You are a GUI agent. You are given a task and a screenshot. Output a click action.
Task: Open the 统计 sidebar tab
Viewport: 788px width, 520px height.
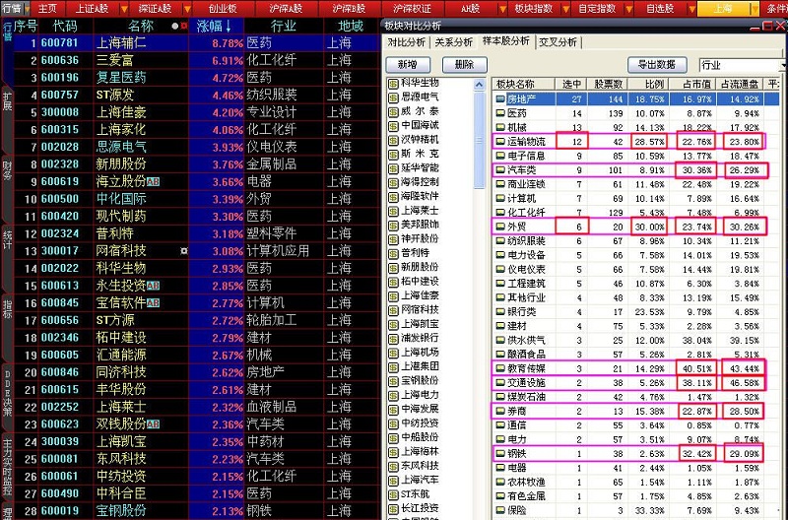click(7, 240)
